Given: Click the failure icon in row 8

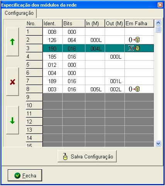Looking at the screenshot, I should point(134,89).
